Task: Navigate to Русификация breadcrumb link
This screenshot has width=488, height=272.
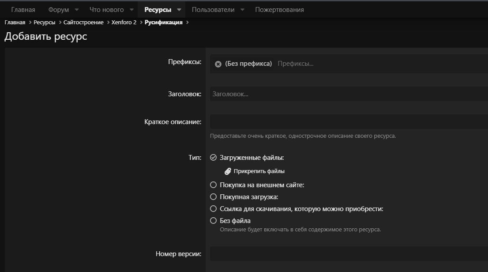Action: 164,22
